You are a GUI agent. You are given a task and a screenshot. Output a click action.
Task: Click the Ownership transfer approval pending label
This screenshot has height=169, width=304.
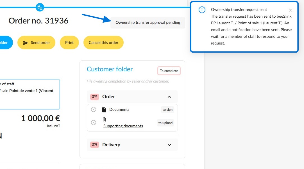pyautogui.click(x=148, y=23)
